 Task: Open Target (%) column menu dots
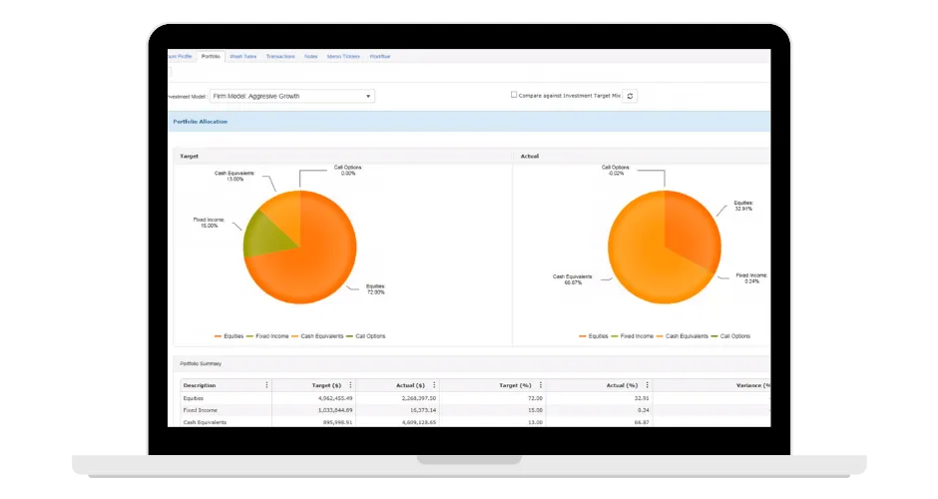pos(541,385)
